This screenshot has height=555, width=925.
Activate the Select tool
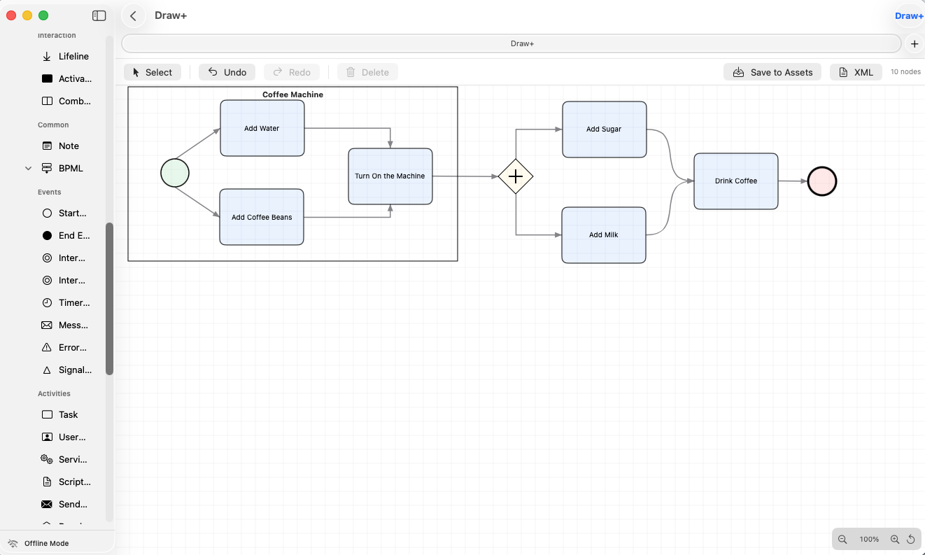[153, 72]
